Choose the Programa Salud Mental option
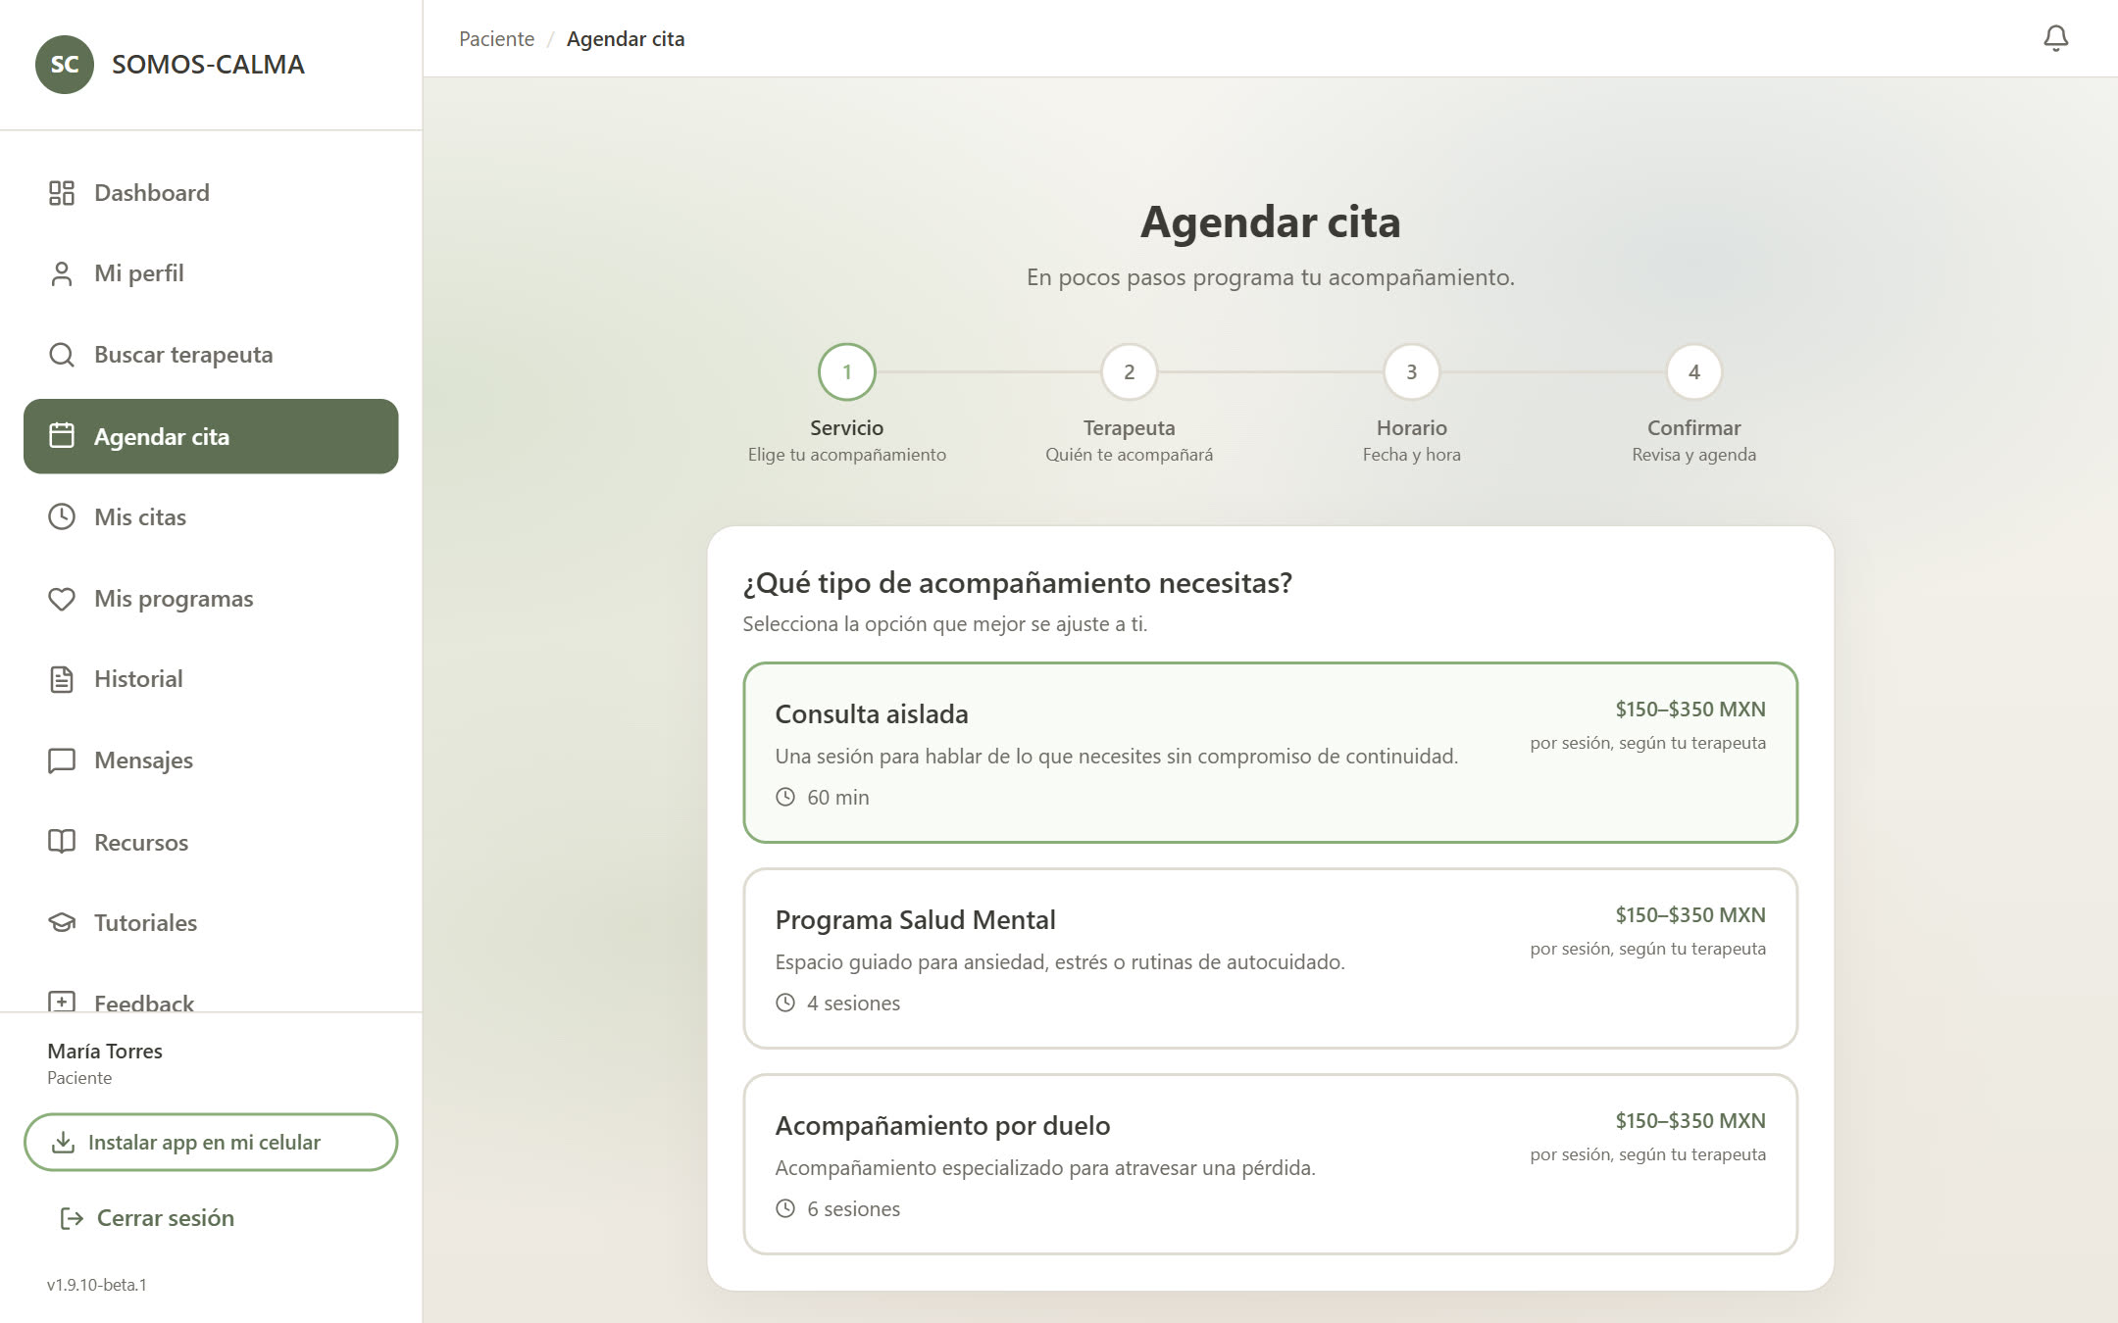 pos(1270,958)
